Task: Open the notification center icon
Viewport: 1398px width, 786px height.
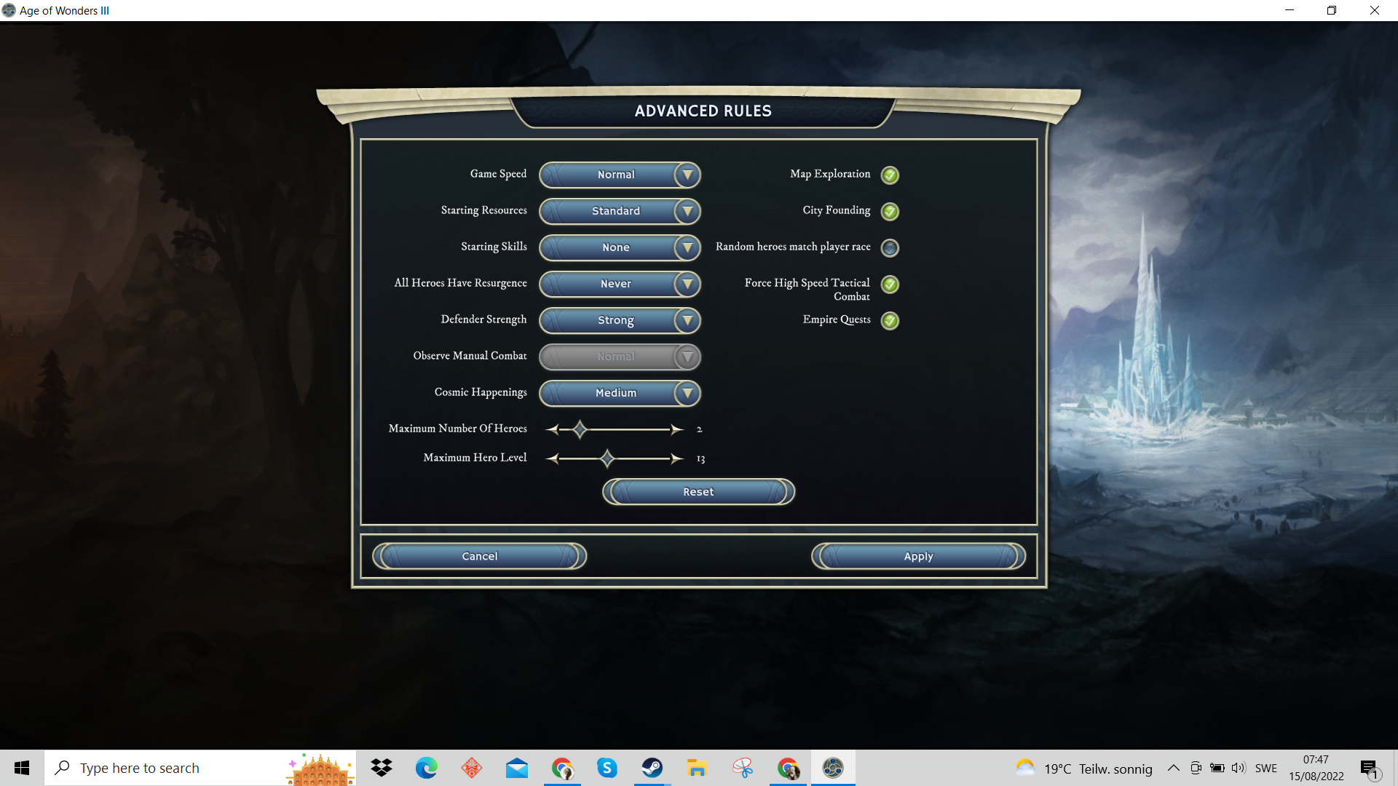Action: (x=1370, y=768)
